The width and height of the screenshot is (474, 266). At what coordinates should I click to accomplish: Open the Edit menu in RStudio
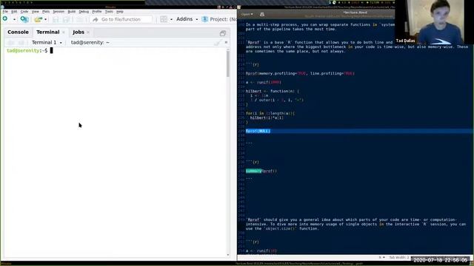click(x=14, y=12)
